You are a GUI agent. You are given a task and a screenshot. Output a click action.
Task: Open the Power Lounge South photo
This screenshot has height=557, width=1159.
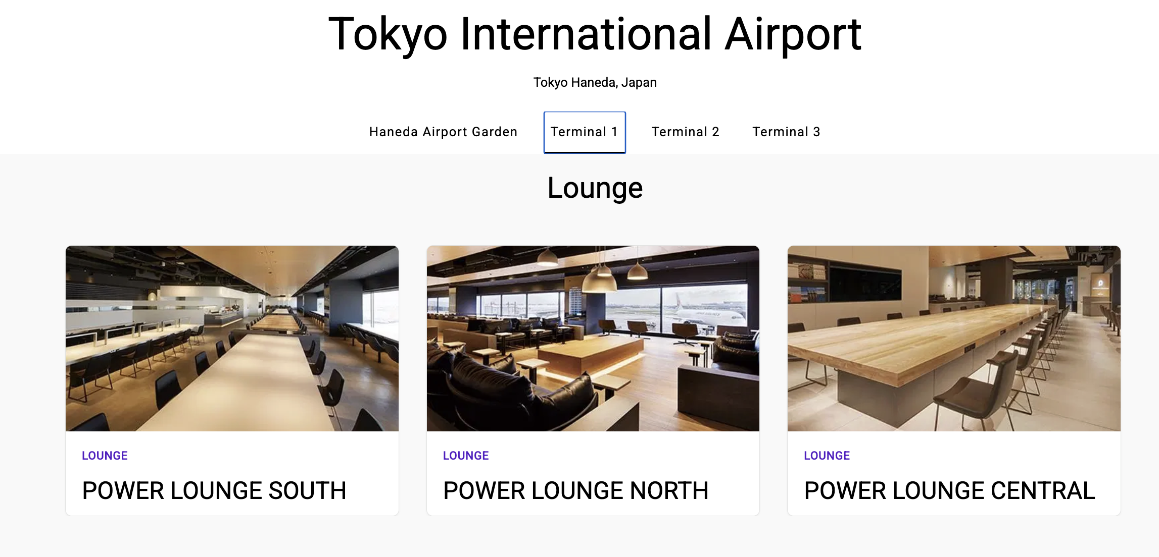coord(232,338)
